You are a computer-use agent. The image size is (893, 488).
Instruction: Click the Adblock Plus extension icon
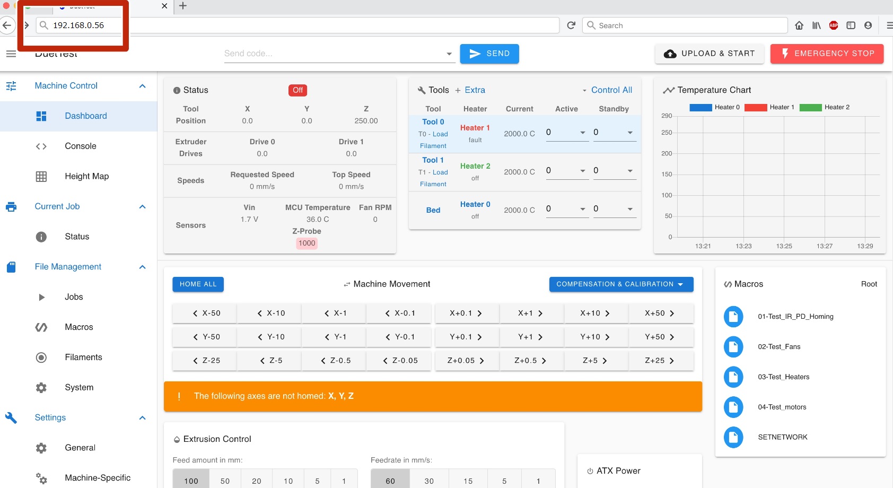[x=834, y=25]
